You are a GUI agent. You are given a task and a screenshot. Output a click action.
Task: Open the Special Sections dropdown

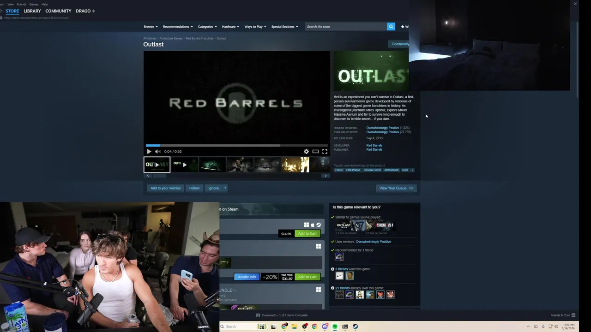point(284,26)
